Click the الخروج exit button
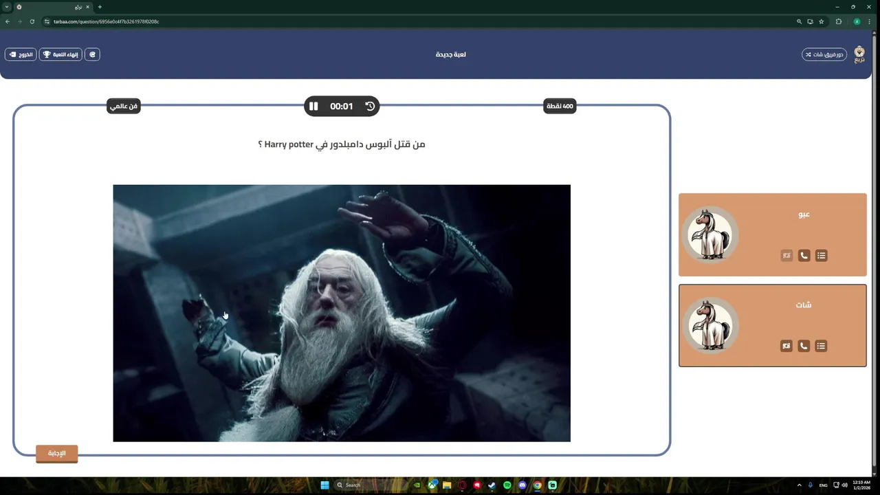The width and height of the screenshot is (880, 495). point(21,54)
